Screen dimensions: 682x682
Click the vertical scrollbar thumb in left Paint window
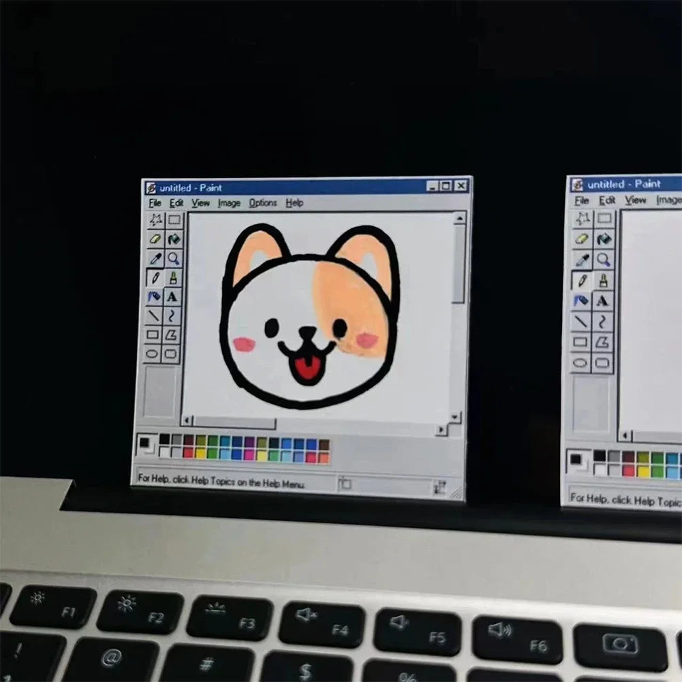[459, 264]
